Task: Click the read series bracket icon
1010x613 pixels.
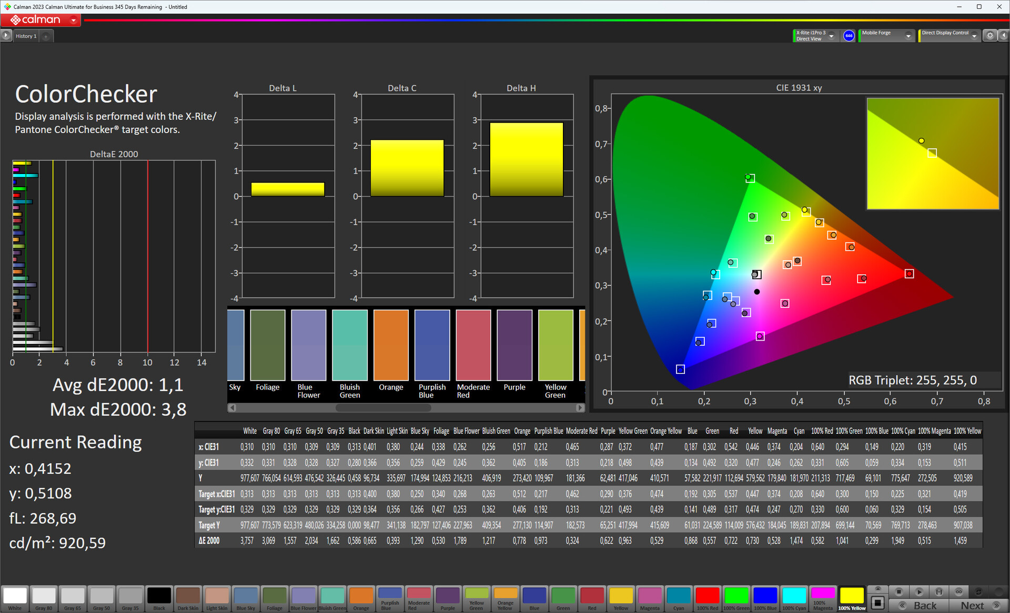Action: [x=939, y=591]
